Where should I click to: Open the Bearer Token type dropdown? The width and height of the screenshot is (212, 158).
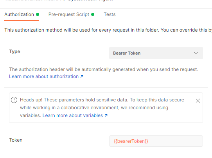(156, 53)
